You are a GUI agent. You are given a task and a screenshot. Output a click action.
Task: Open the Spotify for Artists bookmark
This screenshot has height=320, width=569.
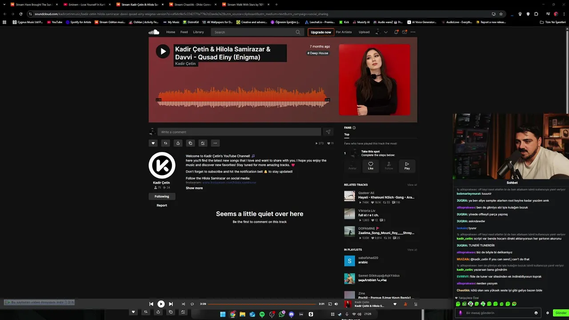point(79,22)
